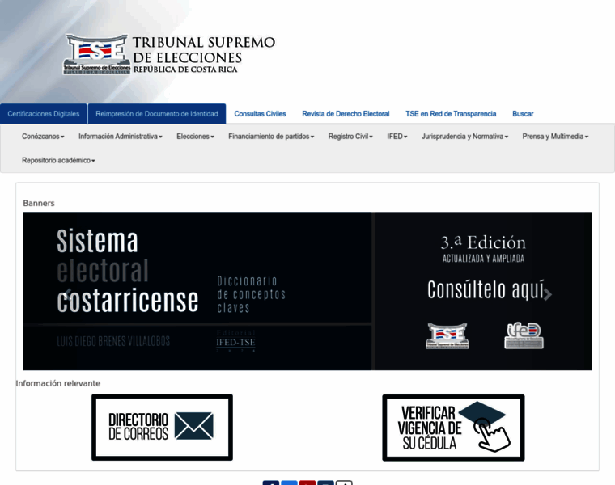Click the TSE logo inside the banner
The width and height of the screenshot is (615, 485).
(447, 335)
